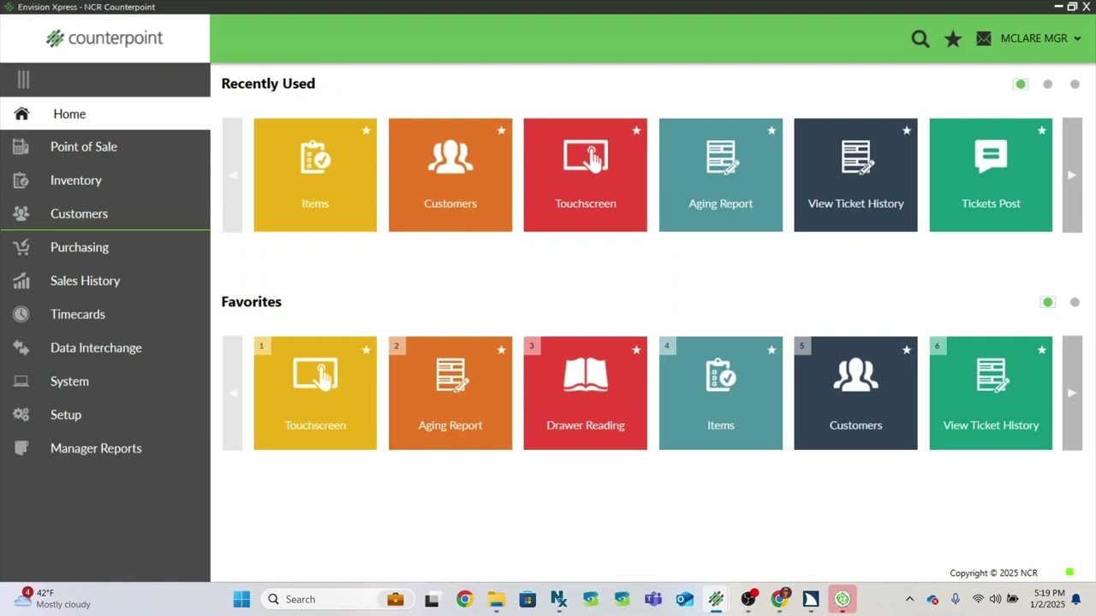
Task: Click the Windows taskbar Search box
Action: [x=338, y=599]
